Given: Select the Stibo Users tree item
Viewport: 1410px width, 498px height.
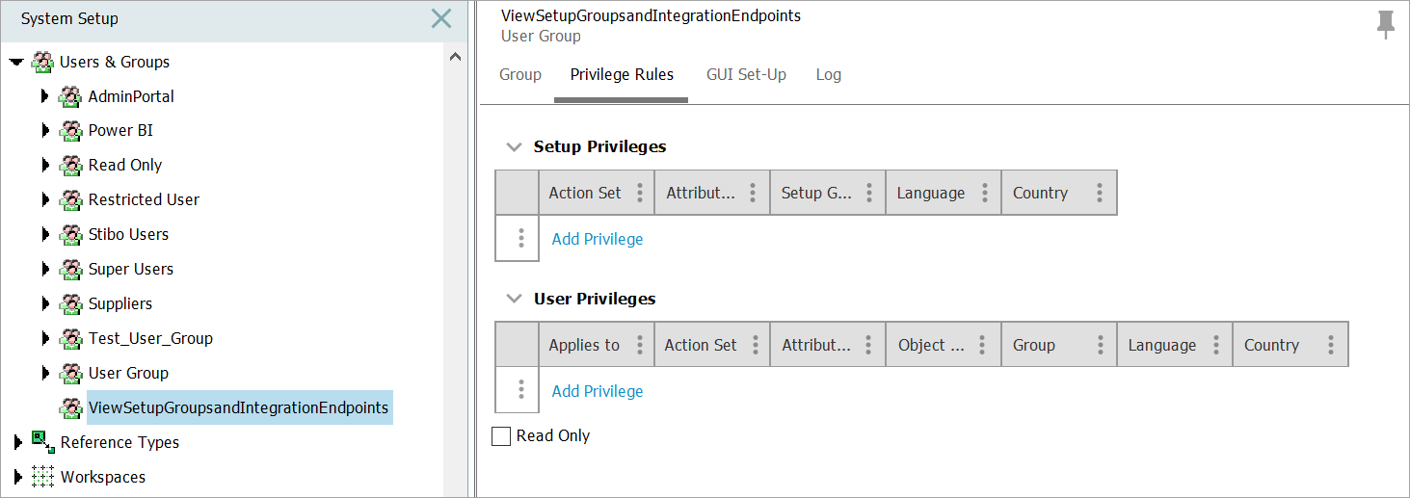Looking at the screenshot, I should click(128, 234).
